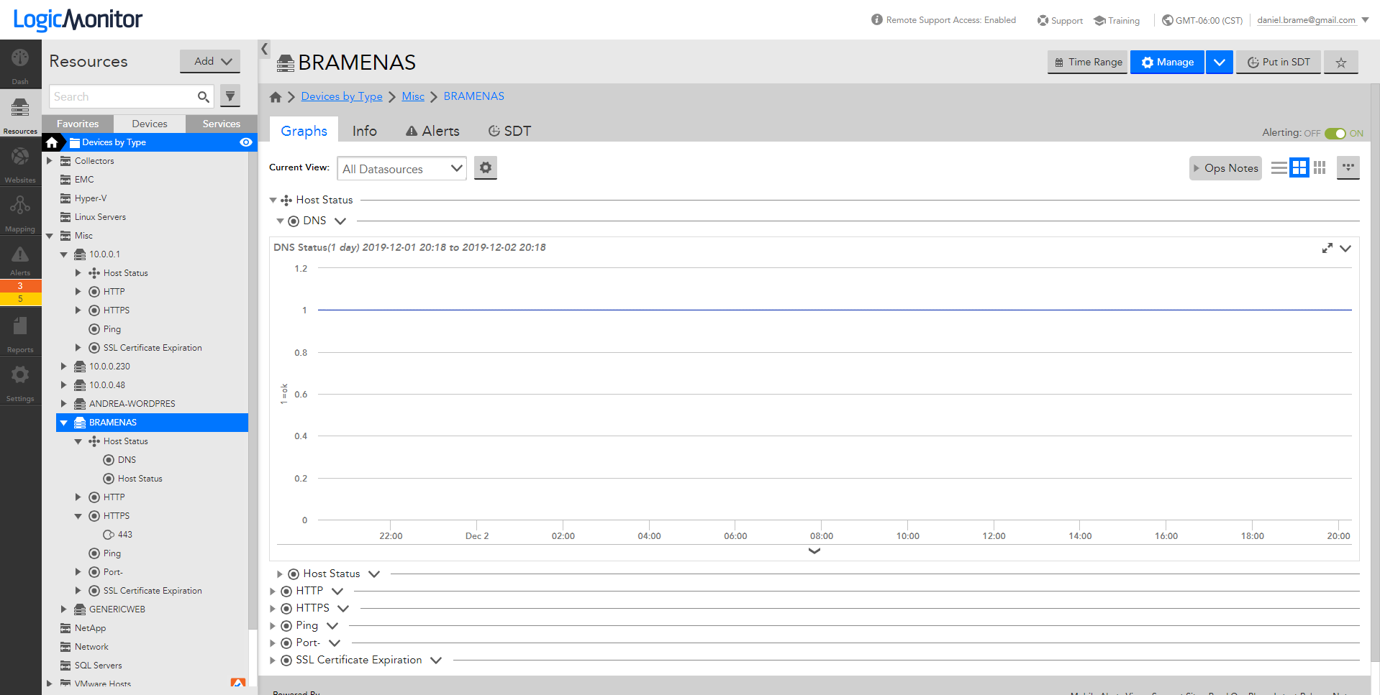Go to Settings gear in sidebar
Screen dimensions: 1380x695
coord(20,381)
